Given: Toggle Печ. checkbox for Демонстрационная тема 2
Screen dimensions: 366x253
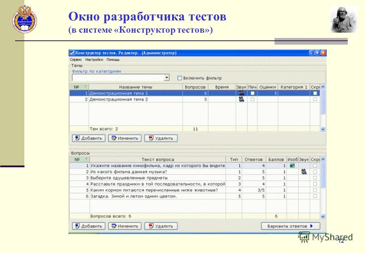Looking at the screenshot, I should [x=252, y=99].
